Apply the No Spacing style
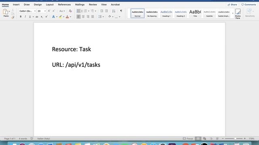 (x=152, y=13)
